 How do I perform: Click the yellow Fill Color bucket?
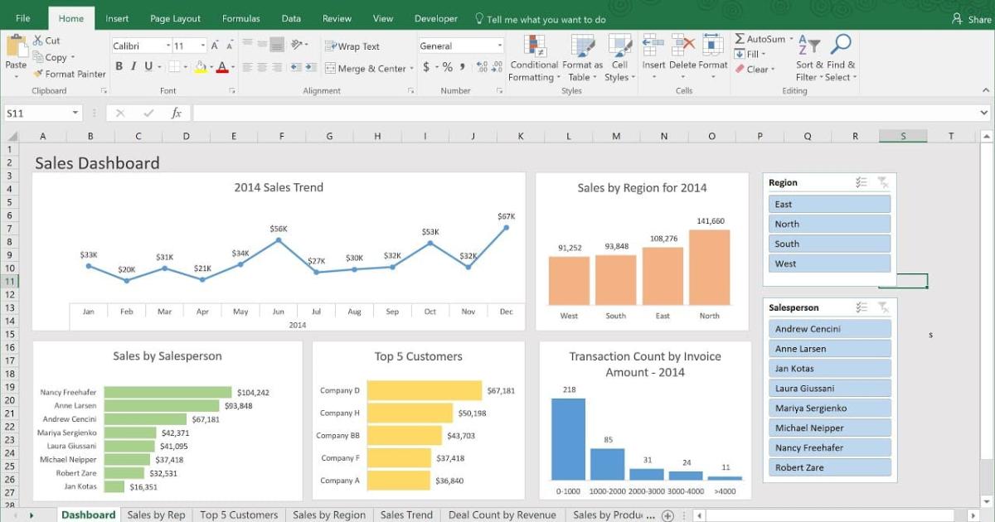click(201, 67)
